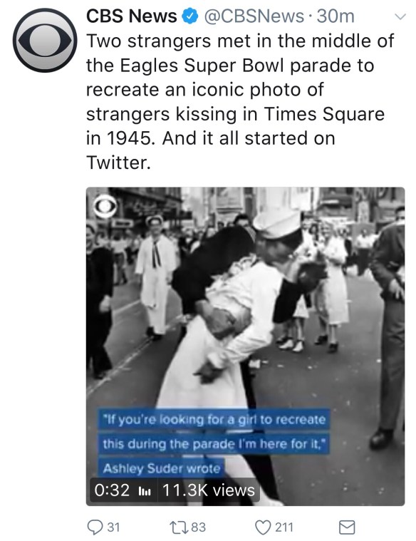Click the reply speech bubble icon
Image resolution: width=416 pixels, height=541 pixels.
[x=94, y=527]
